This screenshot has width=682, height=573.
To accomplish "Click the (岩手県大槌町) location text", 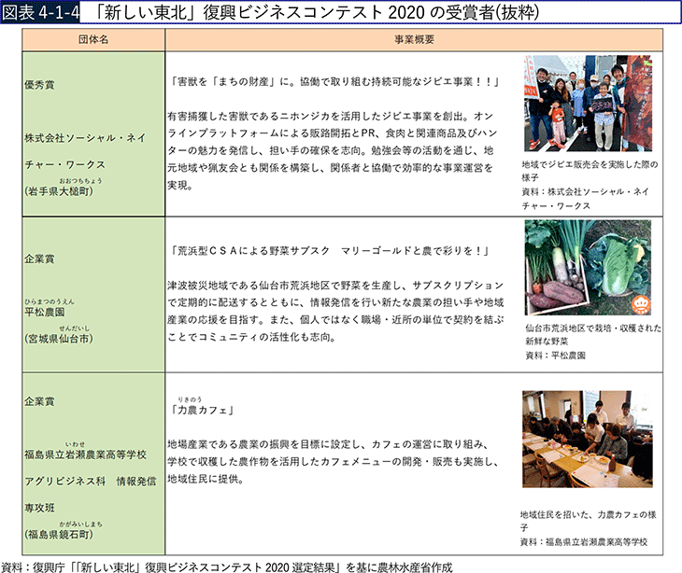I will click(x=59, y=191).
